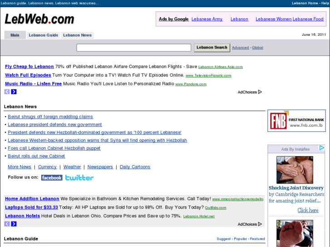Viewport: 330px width, 247px height.
Task: Open Lebanon Hotels ad
Action: coord(23,216)
